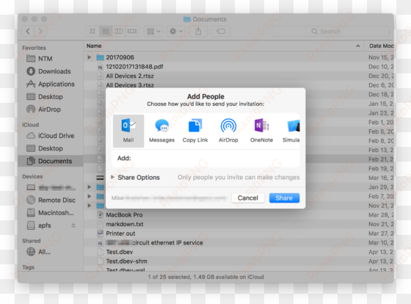Cancel the Add People dialog
Image resolution: width=411 pixels, height=304 pixels.
248,198
